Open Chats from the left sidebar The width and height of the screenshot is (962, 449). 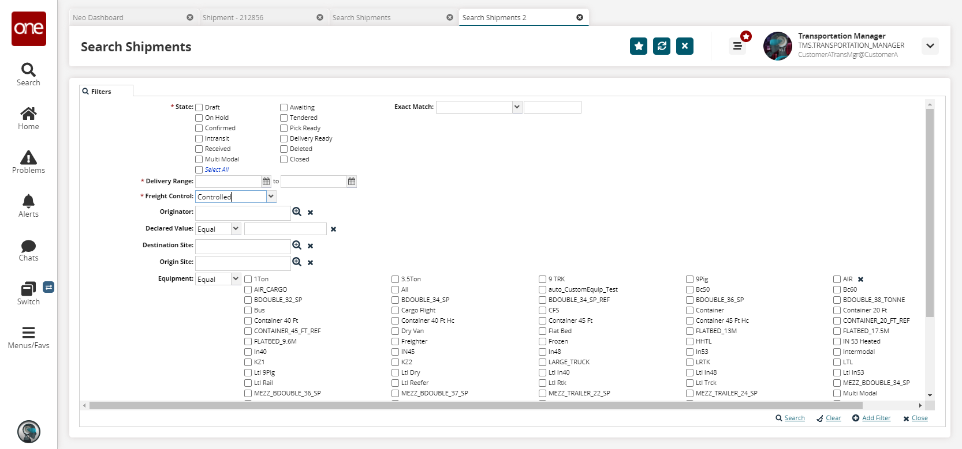28,250
